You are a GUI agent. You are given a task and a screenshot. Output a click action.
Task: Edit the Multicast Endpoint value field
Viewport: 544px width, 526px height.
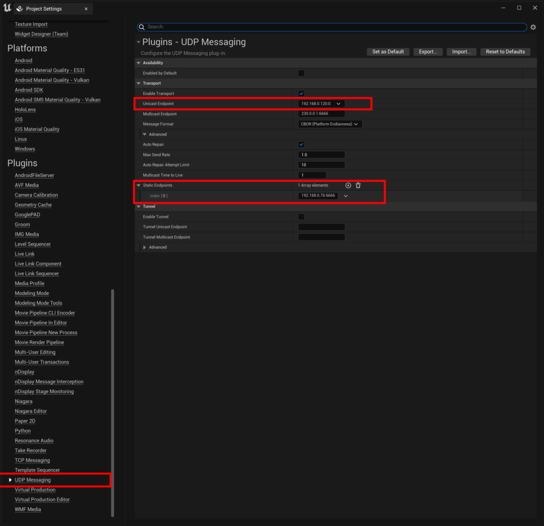(x=321, y=114)
